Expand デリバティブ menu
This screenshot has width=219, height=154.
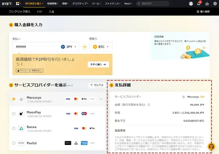tap(80, 3)
